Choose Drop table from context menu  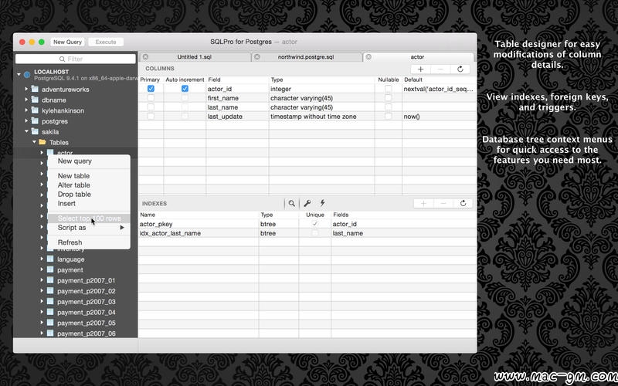coord(89,195)
